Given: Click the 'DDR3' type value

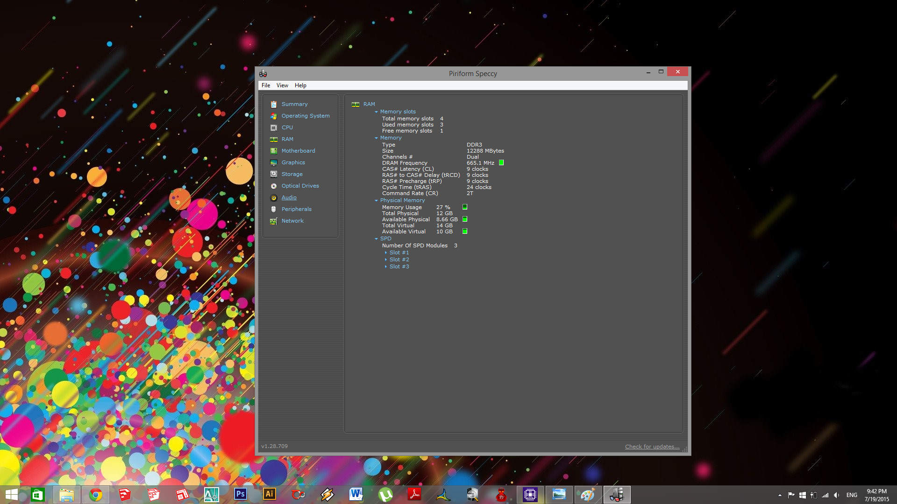Looking at the screenshot, I should click(474, 145).
